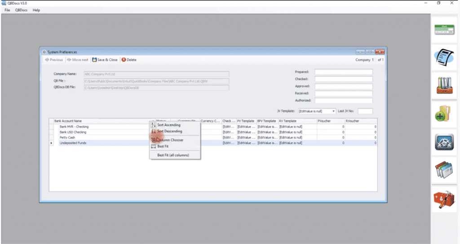Viewport: 460px width, 244px height.
Task: Click the PV Template column header
Action: (x=246, y=121)
